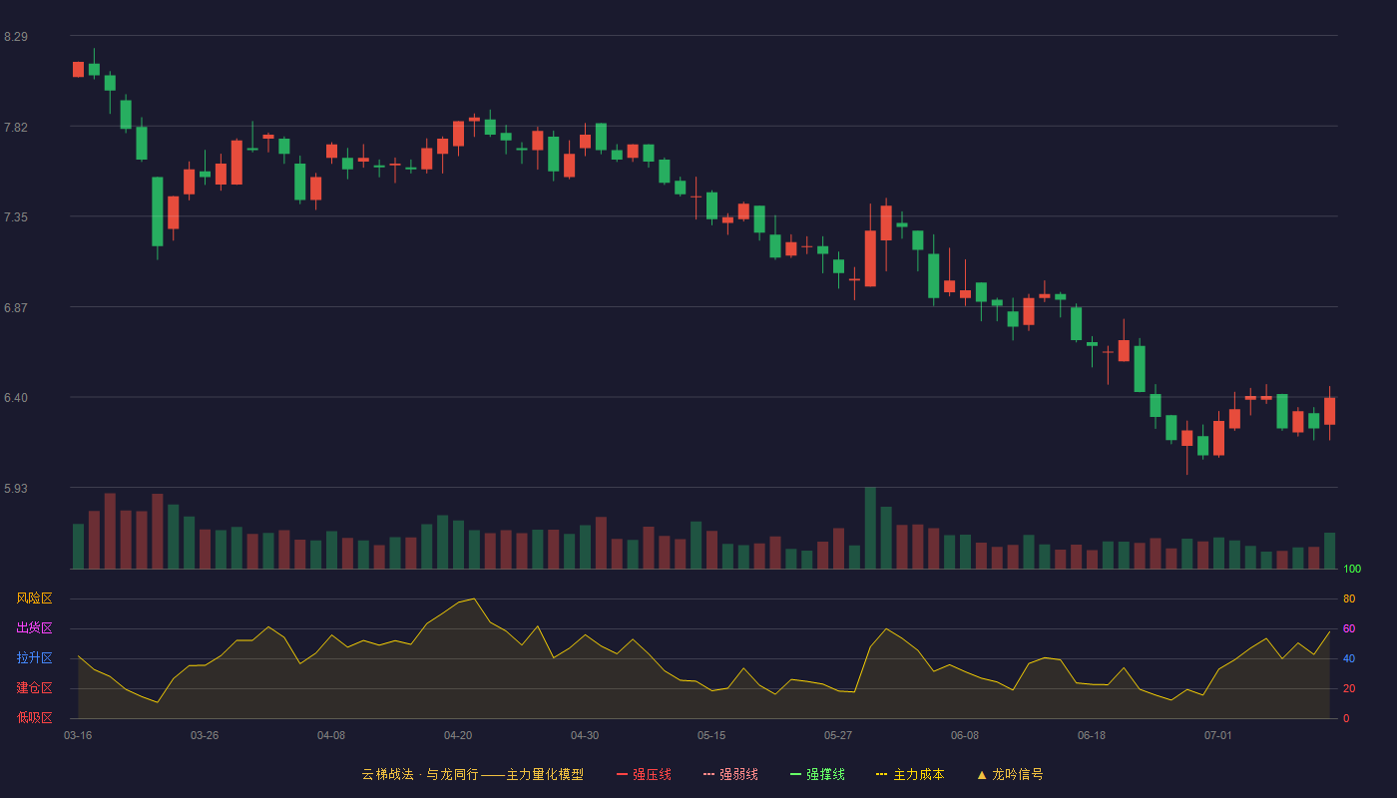The height and width of the screenshot is (798, 1397).
Task: Select the 低吸区 zone label
Action: pos(34,717)
